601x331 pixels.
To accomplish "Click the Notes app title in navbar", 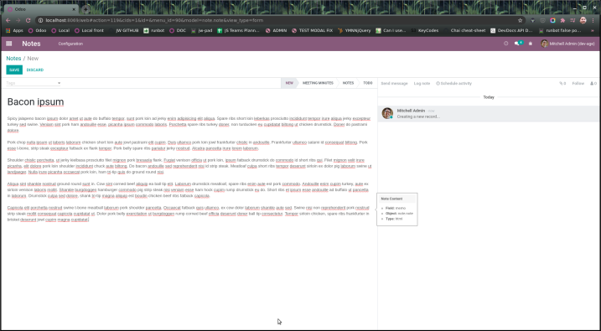I will [x=31, y=44].
